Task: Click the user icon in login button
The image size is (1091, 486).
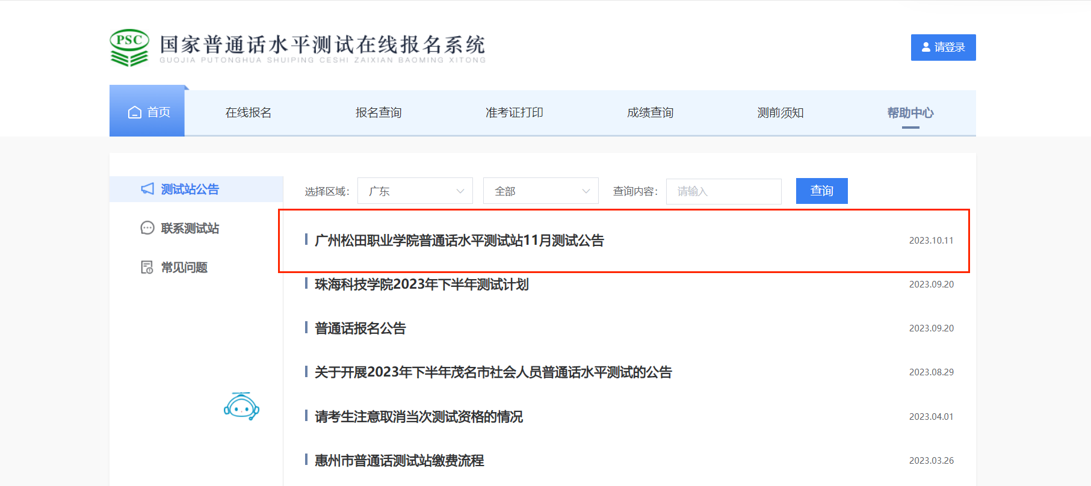Action: (x=926, y=47)
